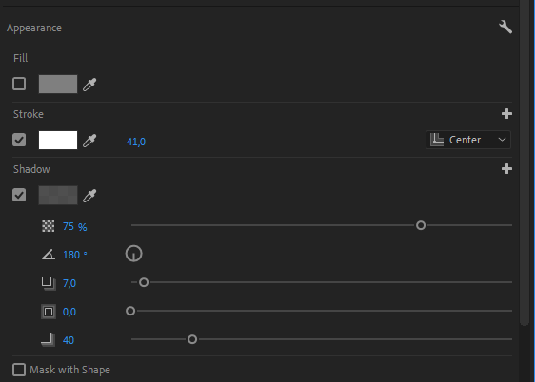Click the shadow opacity checkerboard icon
Screen dimensions: 535x382
tap(49, 226)
